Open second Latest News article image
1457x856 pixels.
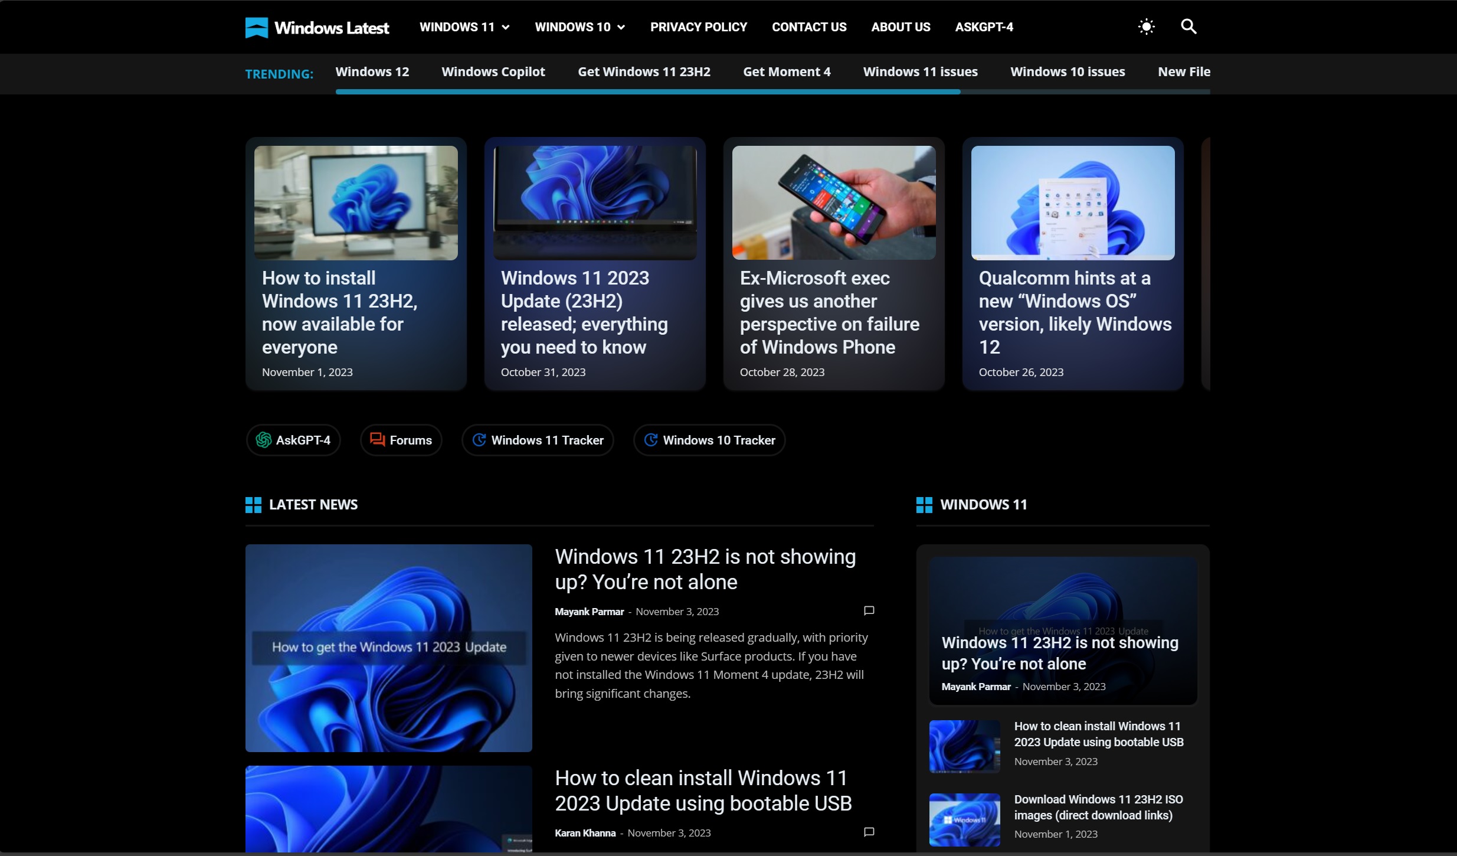[389, 809]
